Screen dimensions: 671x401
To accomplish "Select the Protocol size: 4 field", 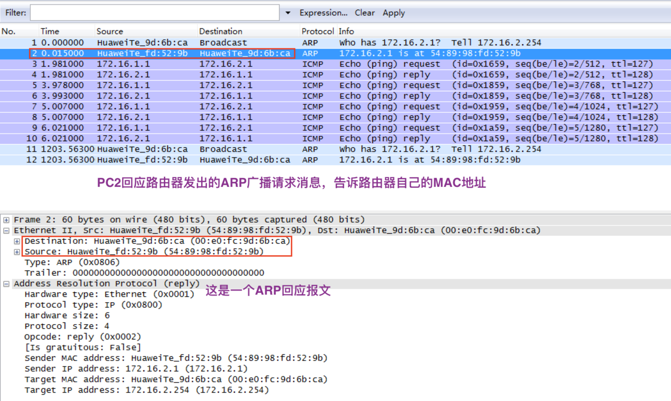I will tap(67, 326).
